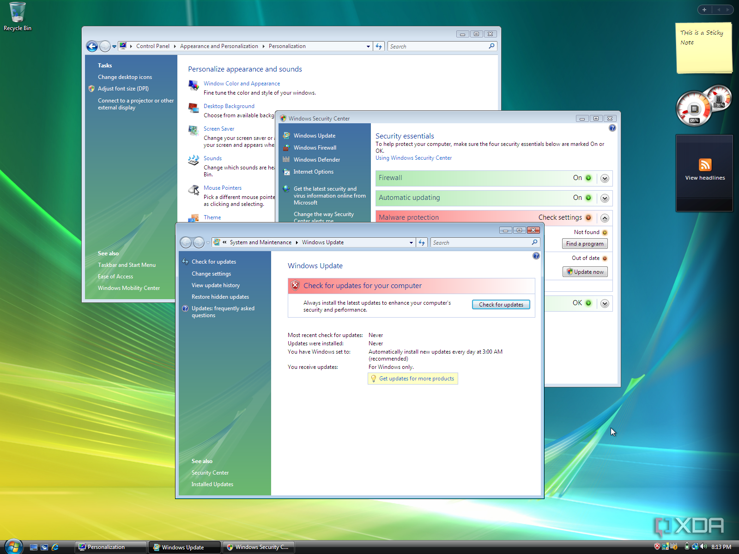Click the Start orb button
Screen dimensions: 739x554
coord(13,547)
